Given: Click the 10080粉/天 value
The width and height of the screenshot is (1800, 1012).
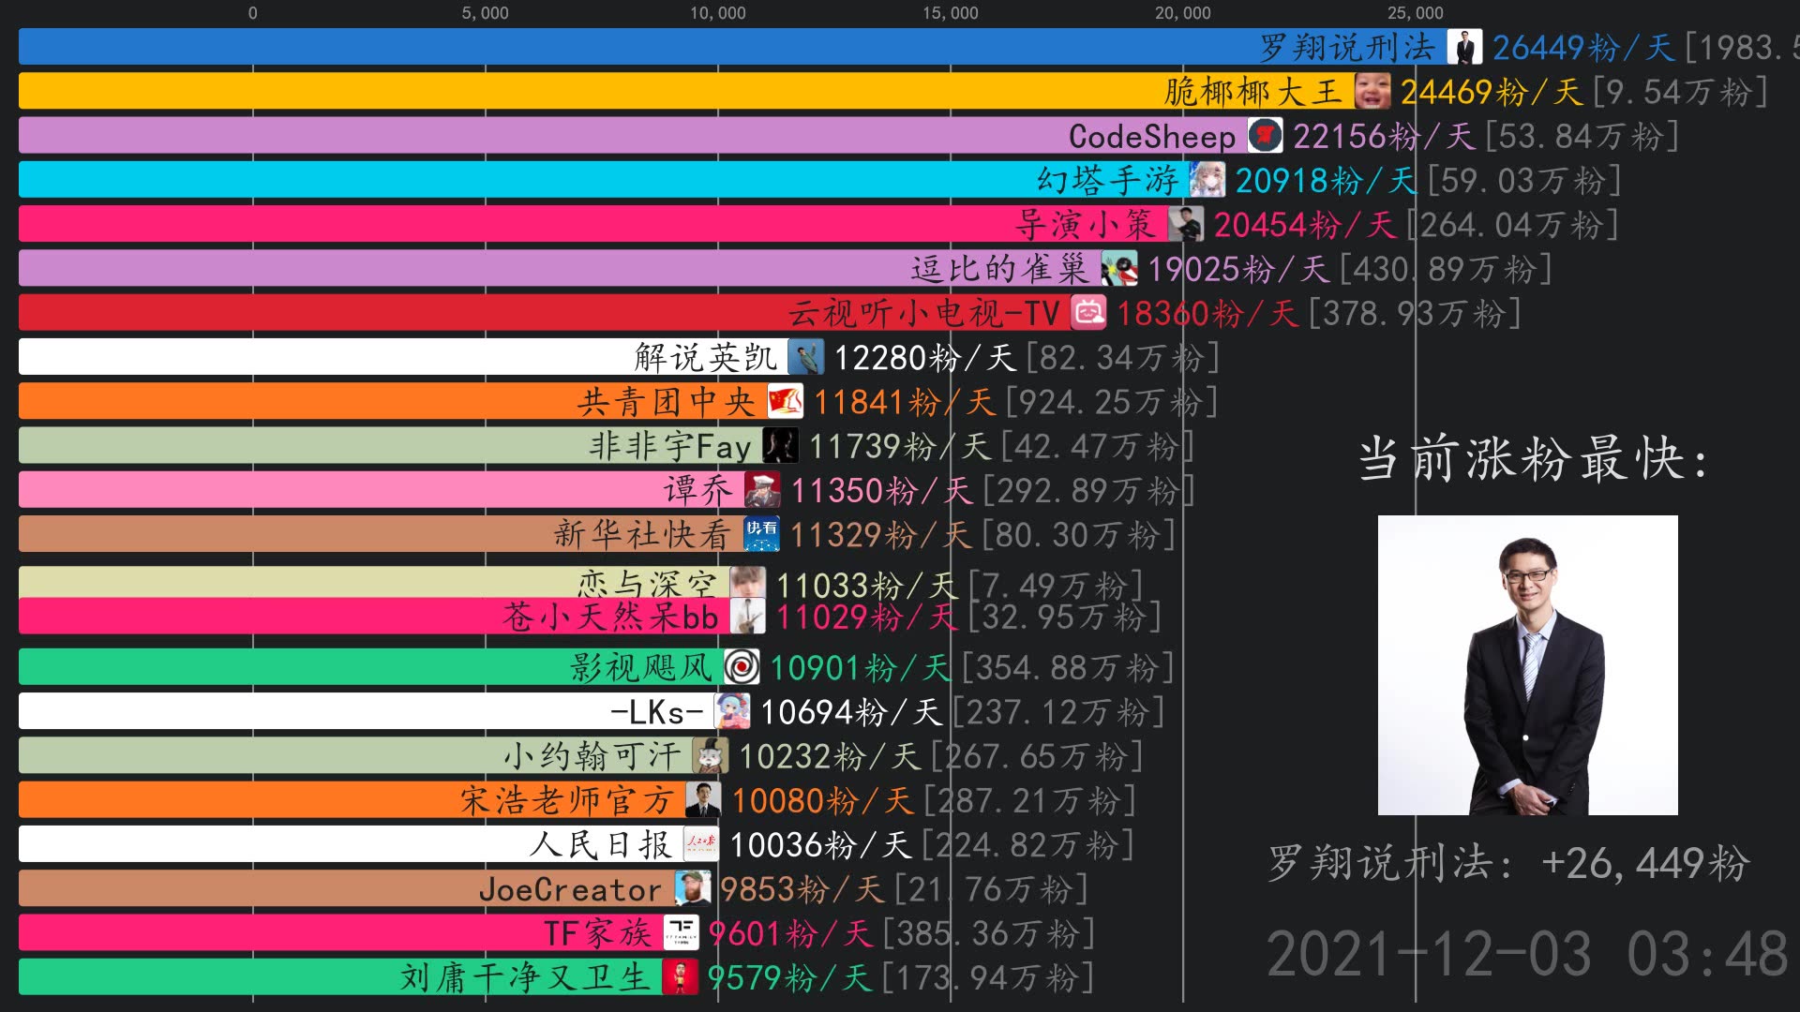Looking at the screenshot, I should (x=822, y=801).
